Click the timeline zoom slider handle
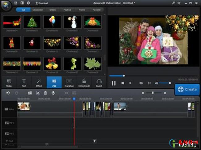This screenshot has height=150, width=201. tap(152, 93)
